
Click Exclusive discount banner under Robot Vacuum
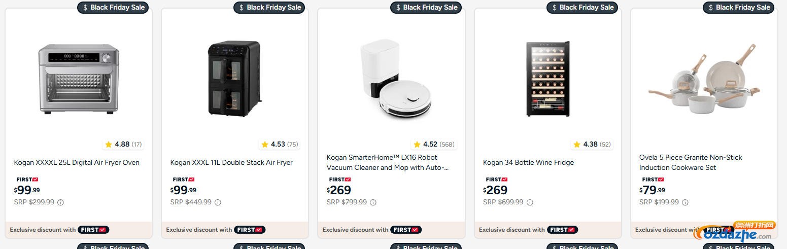coord(372,230)
